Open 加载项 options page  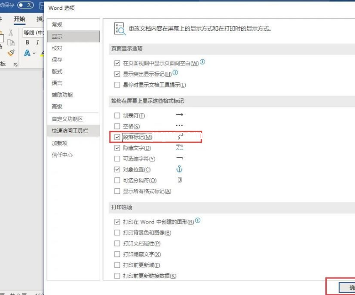point(73,143)
